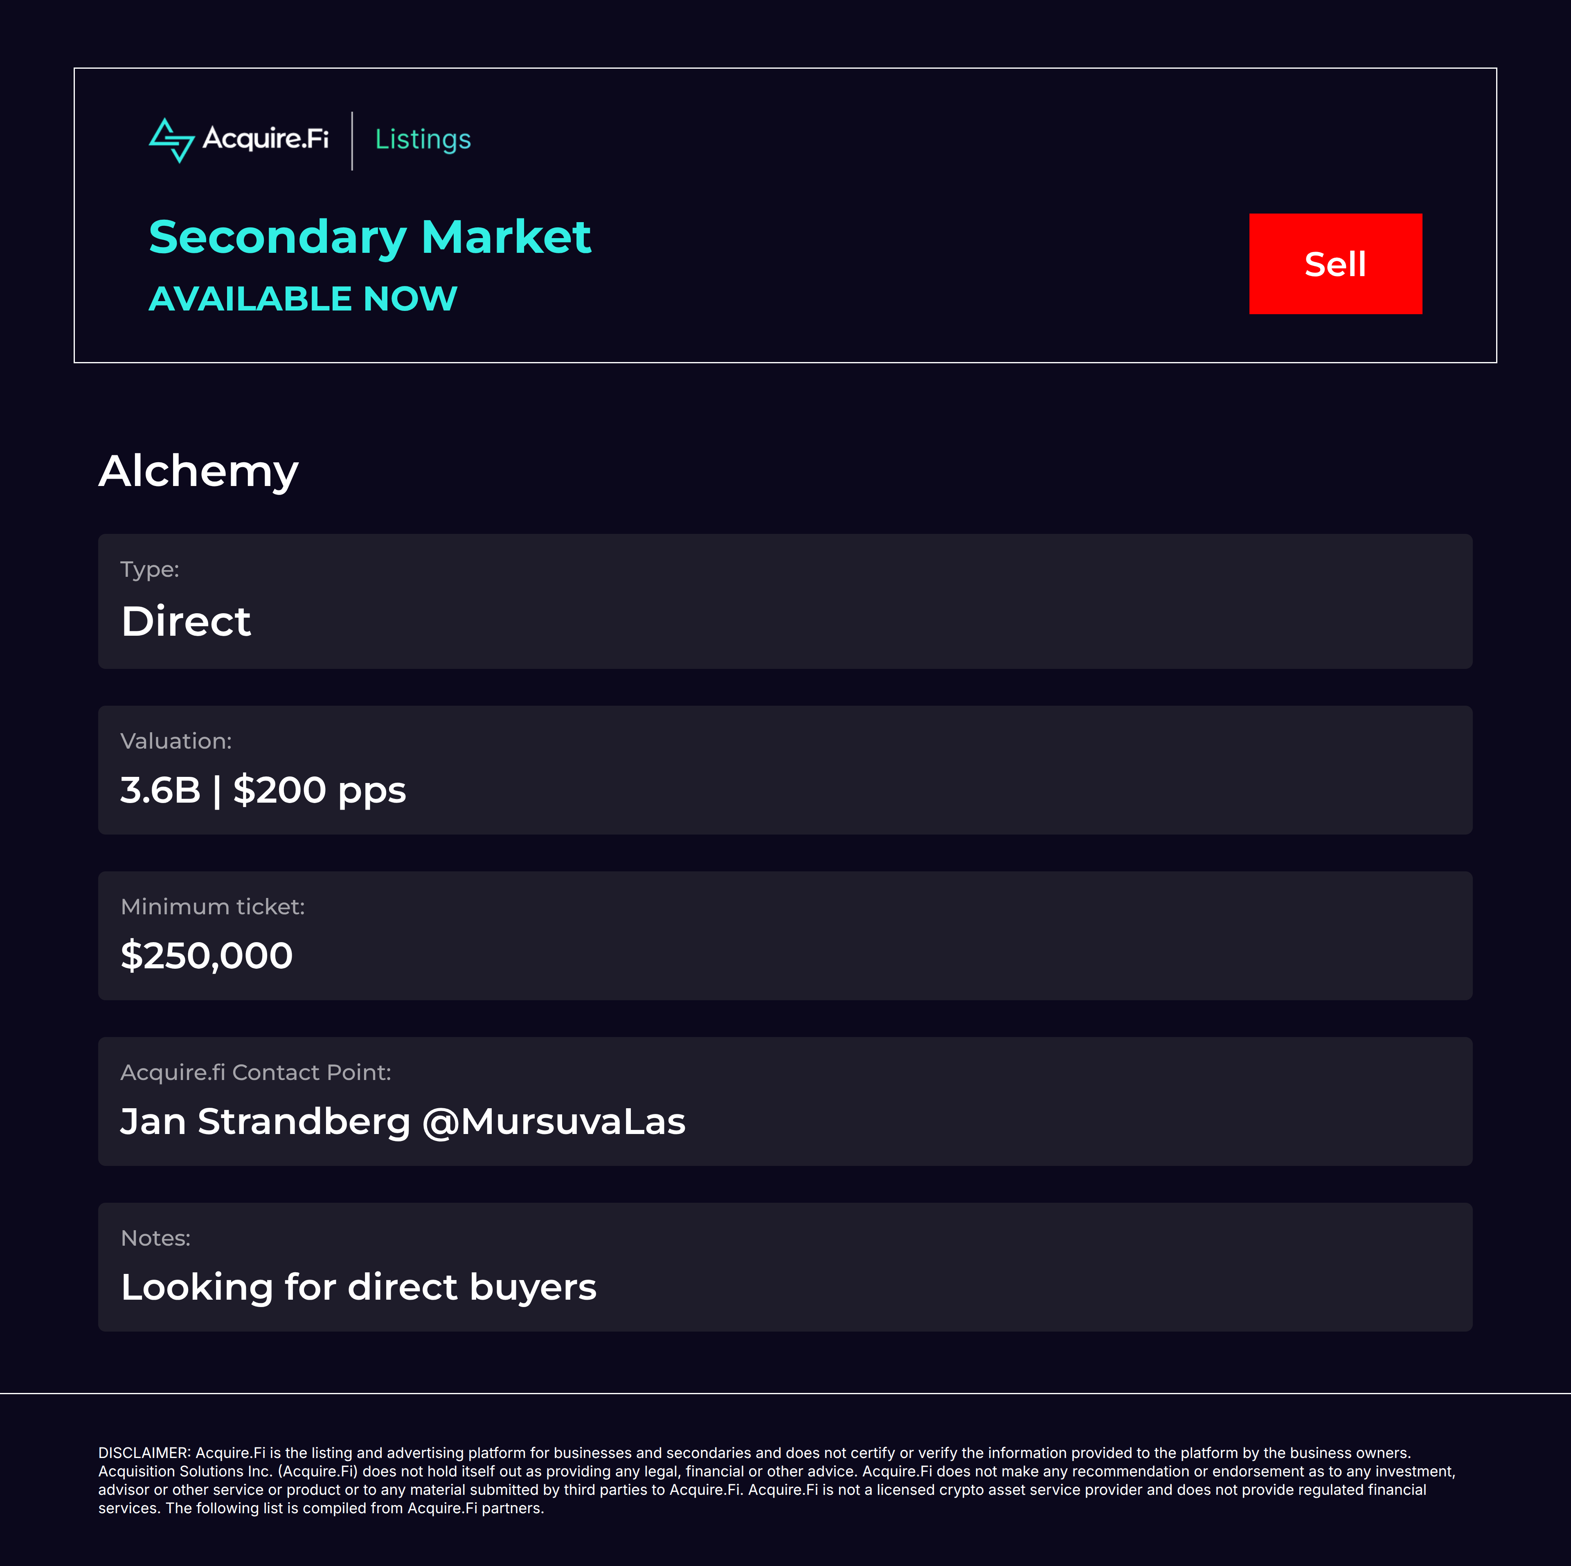The image size is (1571, 1566).
Task: Click the Looking for direct buyers note
Action: click(x=359, y=1287)
